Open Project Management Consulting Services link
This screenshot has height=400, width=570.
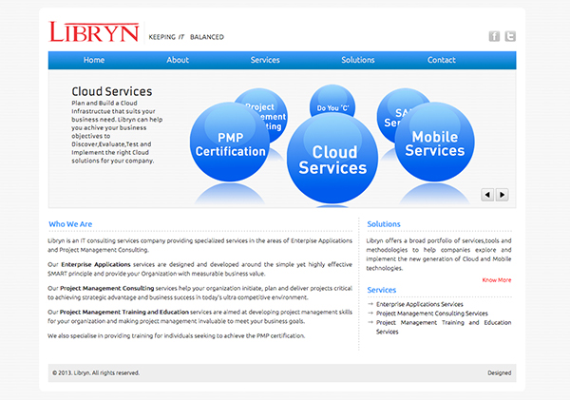[x=432, y=314]
